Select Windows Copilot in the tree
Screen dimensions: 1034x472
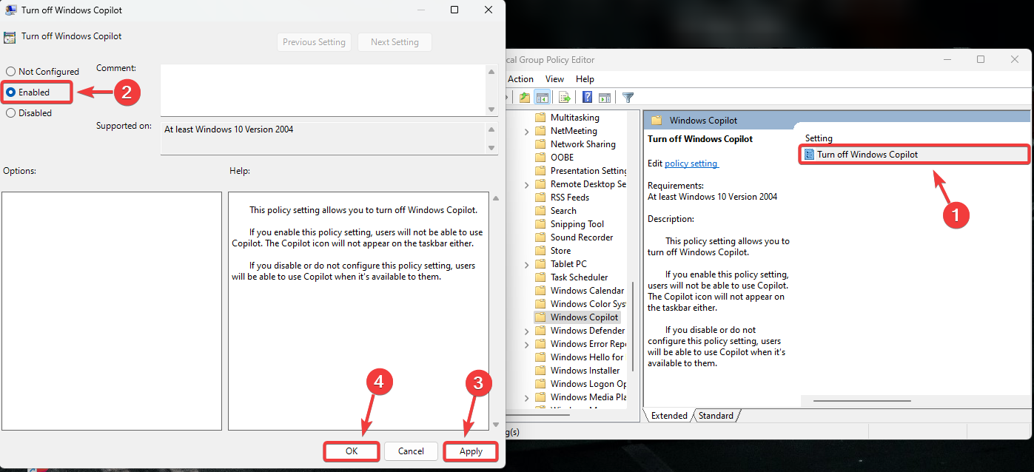pos(584,317)
